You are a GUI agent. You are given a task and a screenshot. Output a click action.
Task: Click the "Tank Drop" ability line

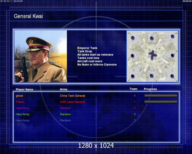[x=85, y=51]
